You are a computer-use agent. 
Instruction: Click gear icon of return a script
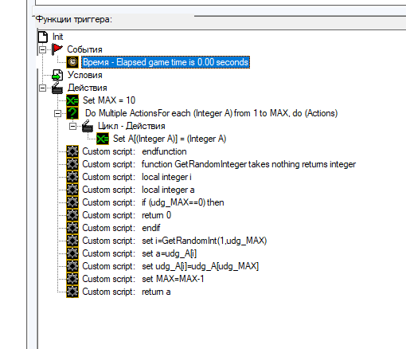click(x=72, y=292)
